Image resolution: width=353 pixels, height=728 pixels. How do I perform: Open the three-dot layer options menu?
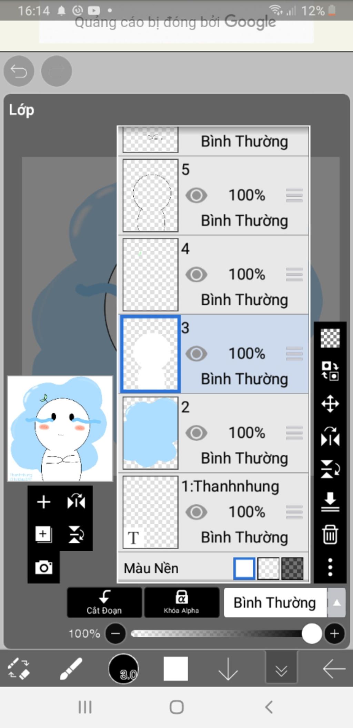coord(330,567)
